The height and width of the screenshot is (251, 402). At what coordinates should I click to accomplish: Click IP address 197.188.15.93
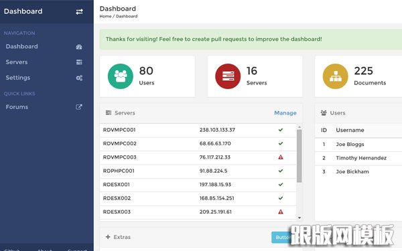215,185
